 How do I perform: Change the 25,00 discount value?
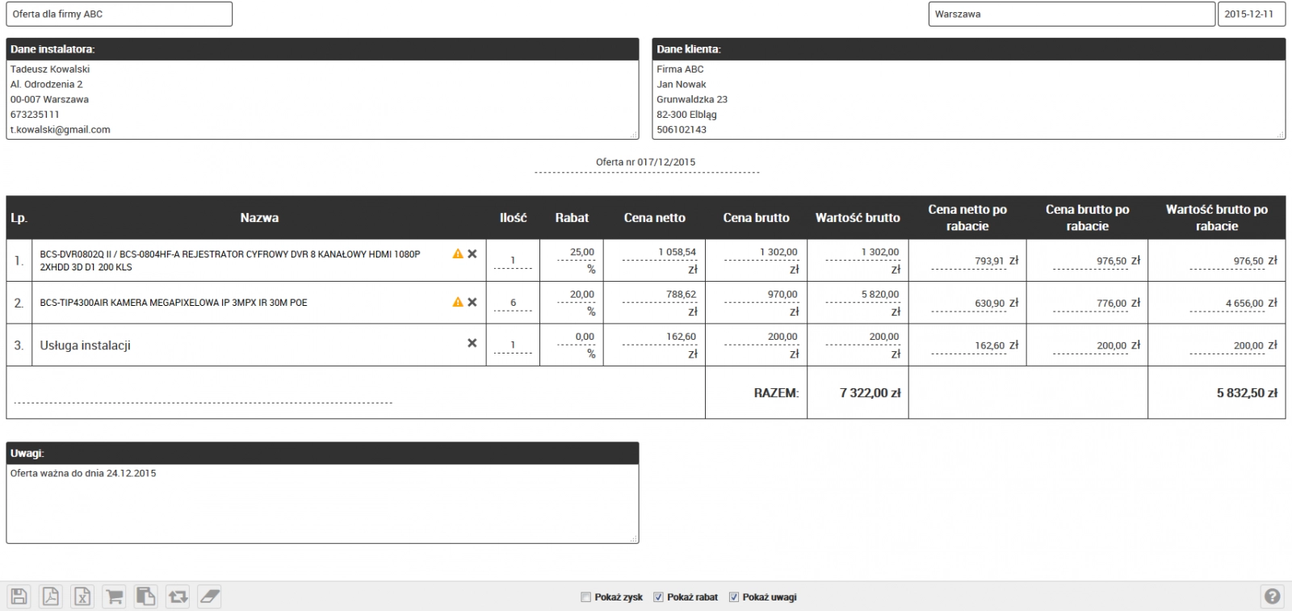[577, 252]
